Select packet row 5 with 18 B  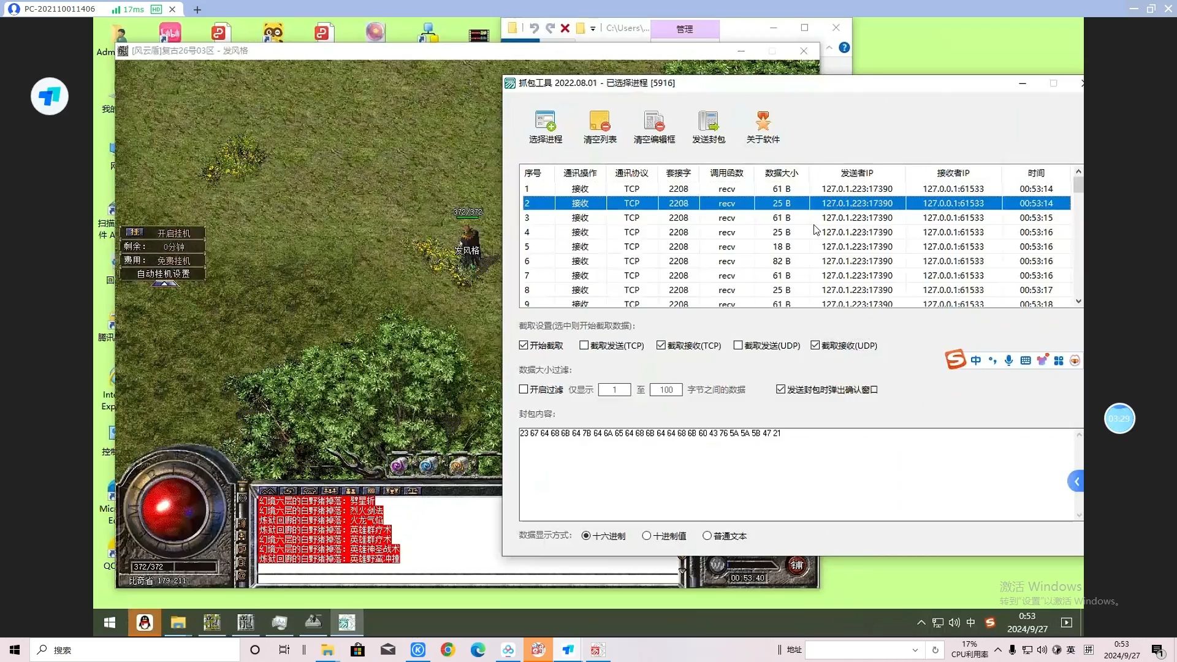(x=796, y=246)
